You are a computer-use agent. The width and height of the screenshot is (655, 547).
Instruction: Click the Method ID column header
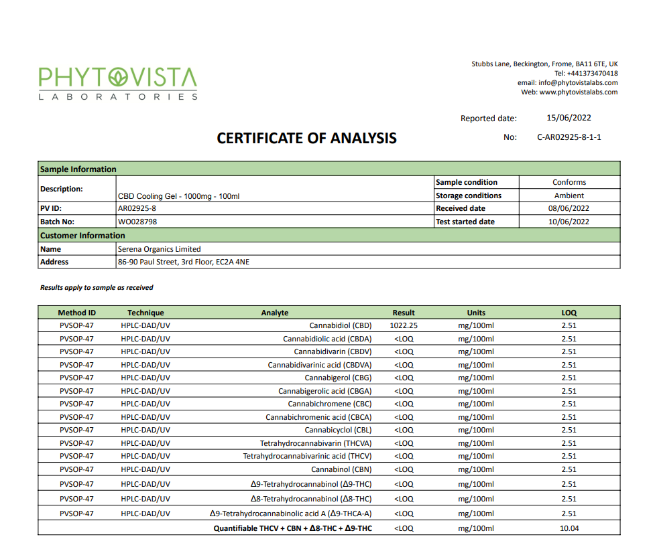click(77, 313)
